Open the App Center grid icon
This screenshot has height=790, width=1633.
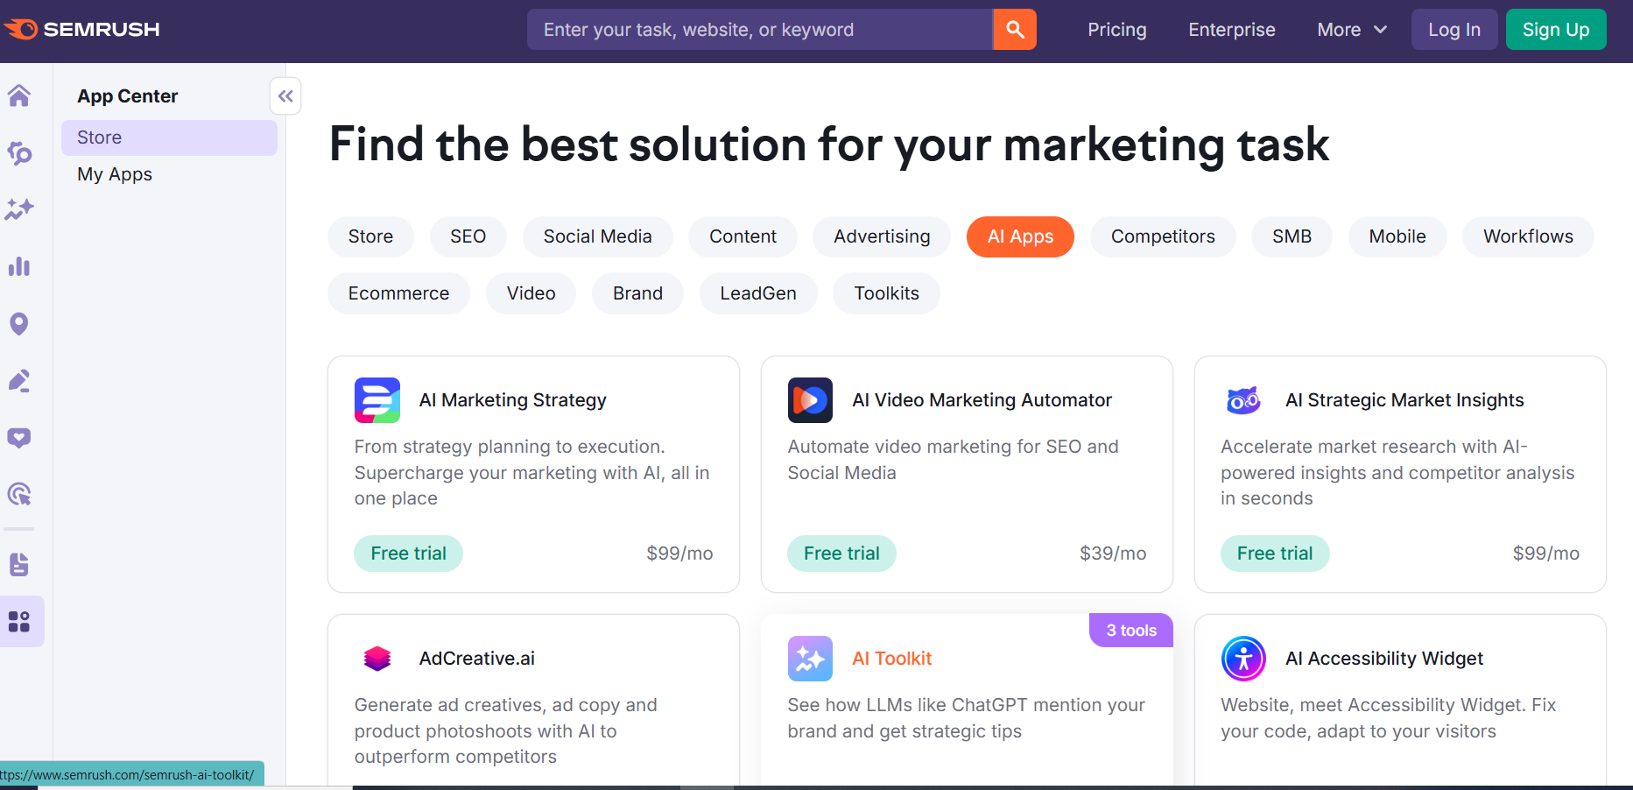coord(19,622)
